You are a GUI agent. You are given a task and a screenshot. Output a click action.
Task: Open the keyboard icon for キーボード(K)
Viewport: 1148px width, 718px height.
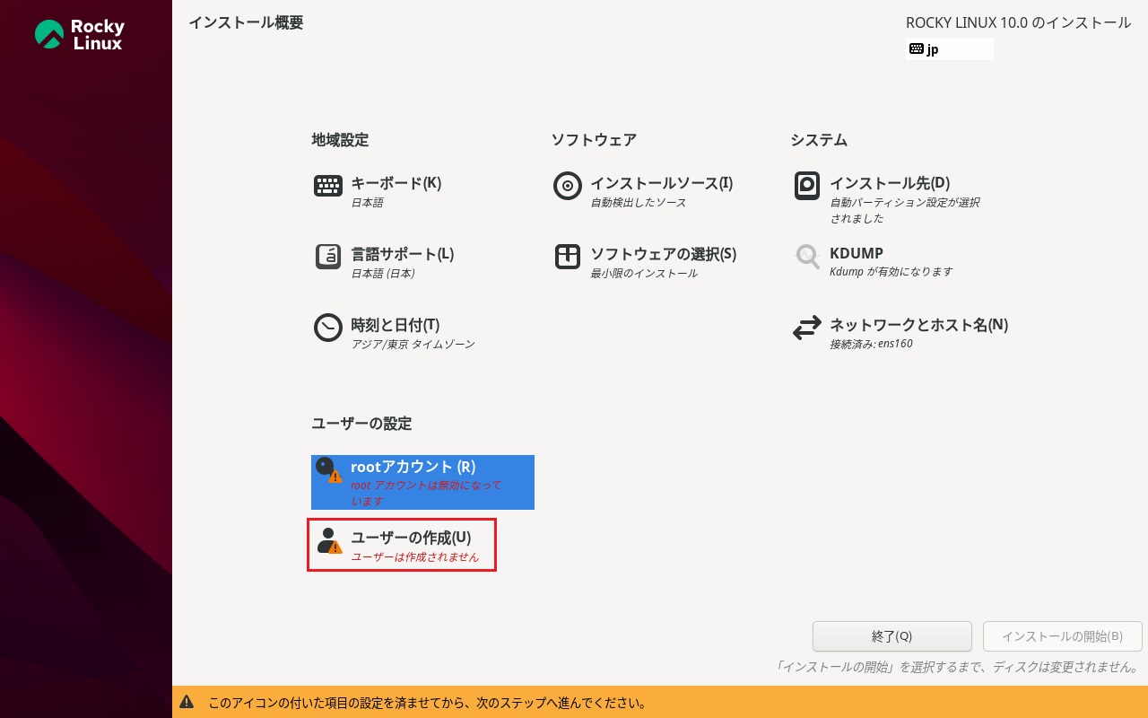click(x=328, y=186)
